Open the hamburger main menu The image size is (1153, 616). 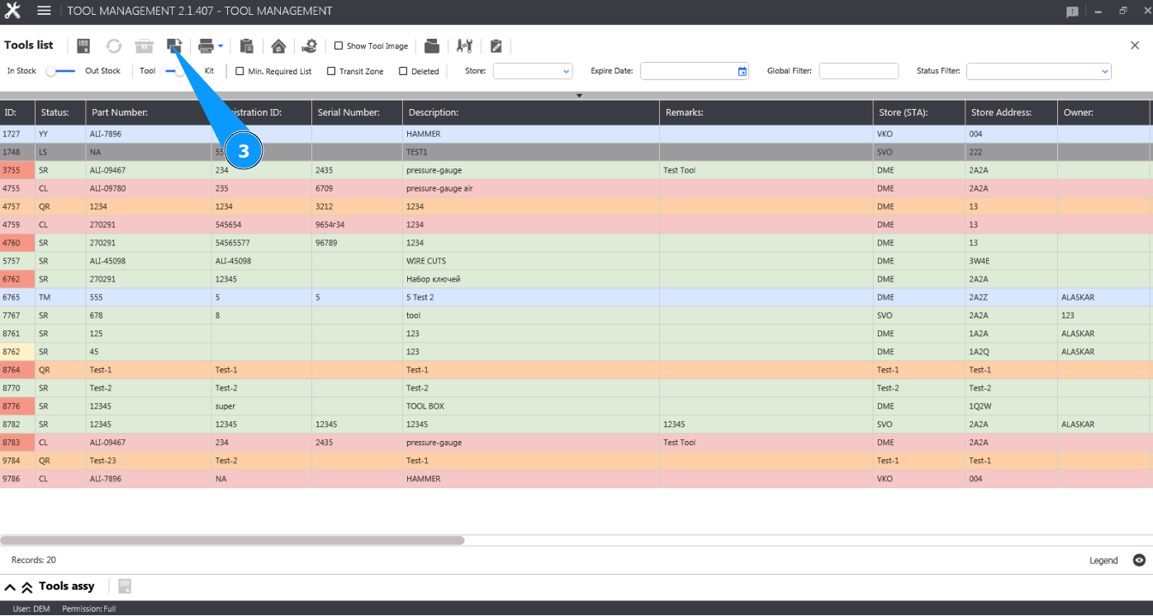pyautogui.click(x=44, y=11)
